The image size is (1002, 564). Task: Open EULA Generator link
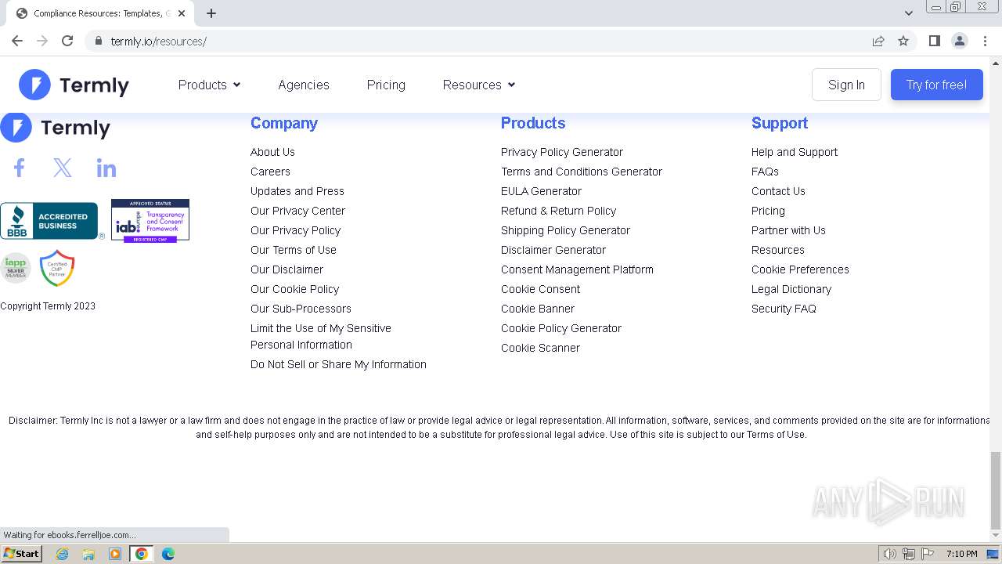(x=541, y=191)
